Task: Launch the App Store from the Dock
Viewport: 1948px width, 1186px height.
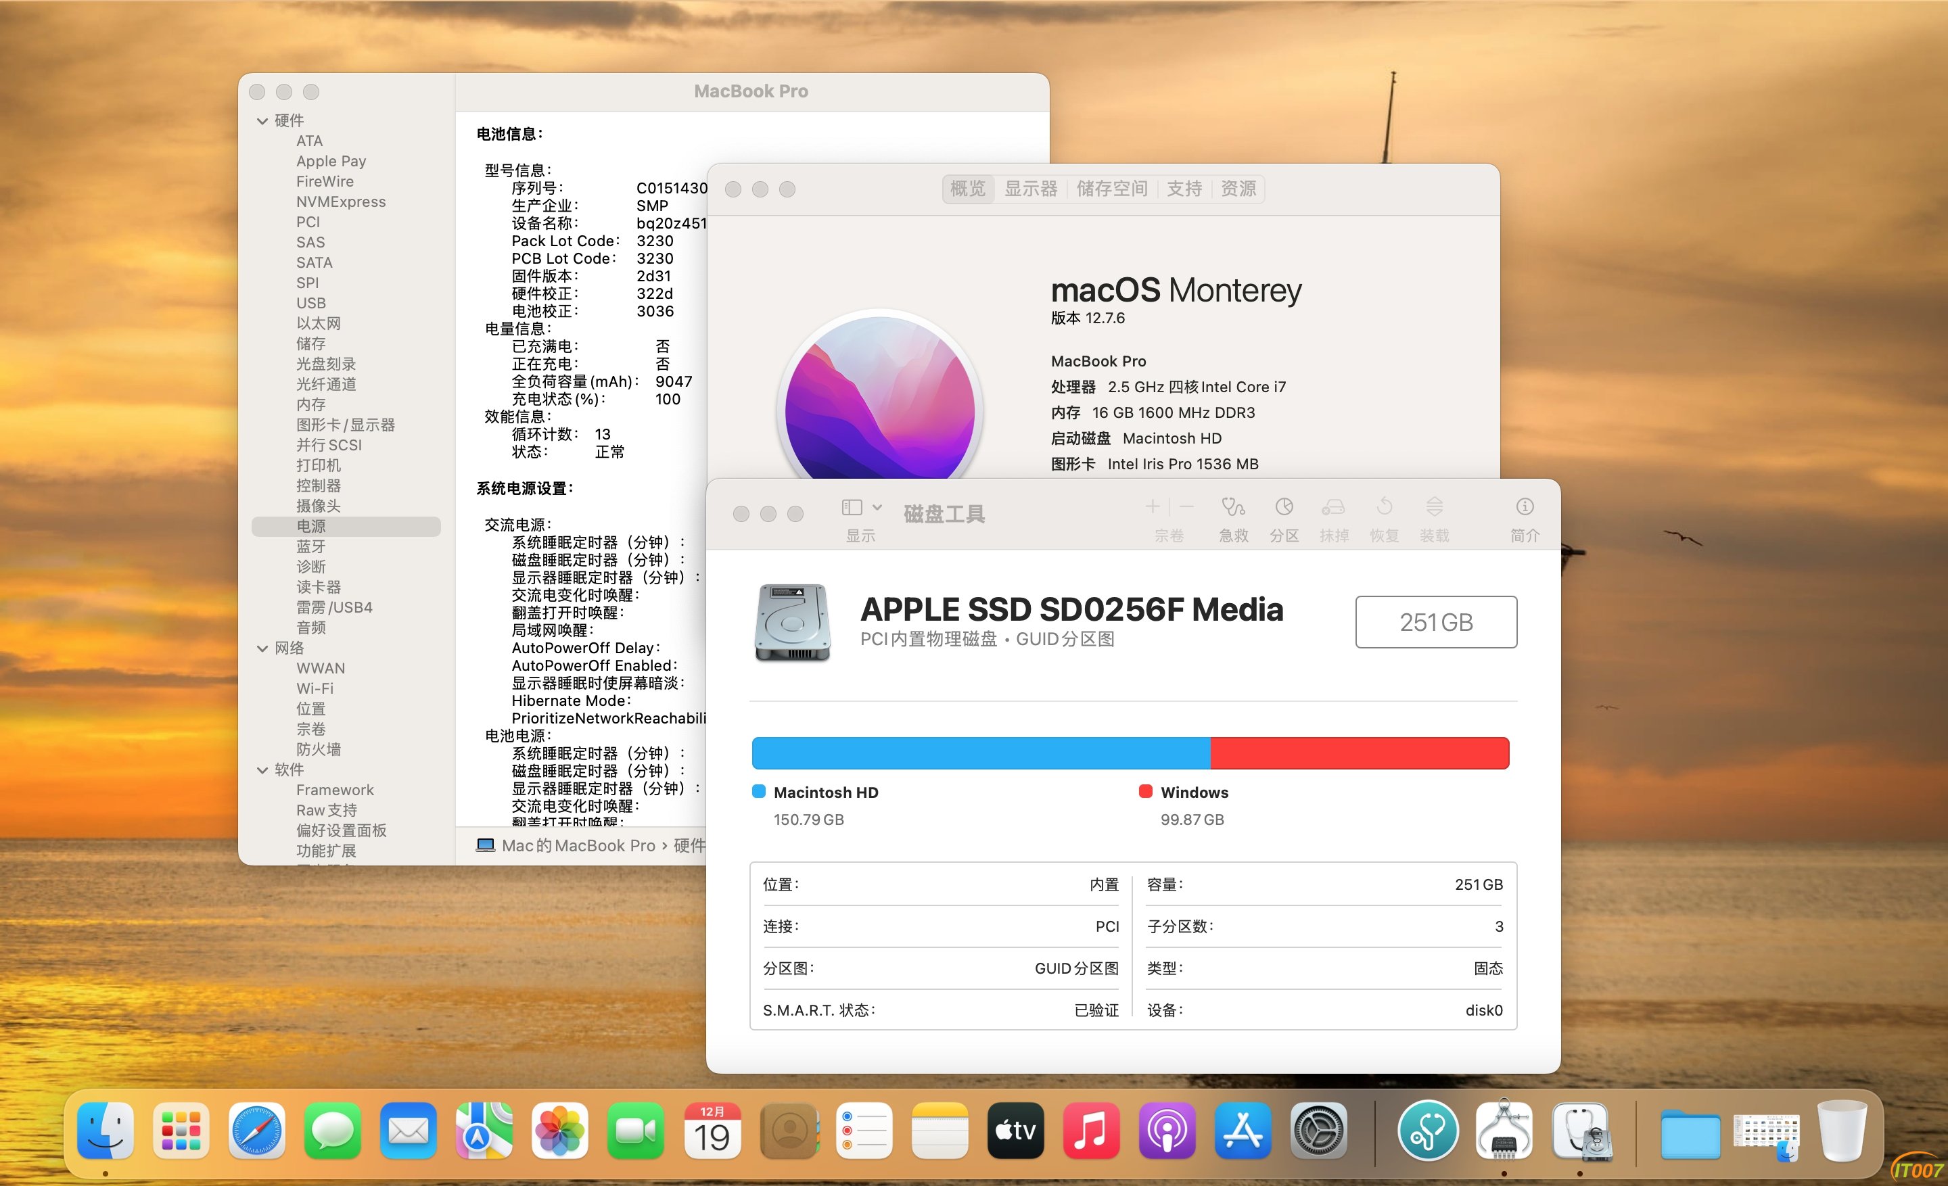Action: tap(1243, 1130)
